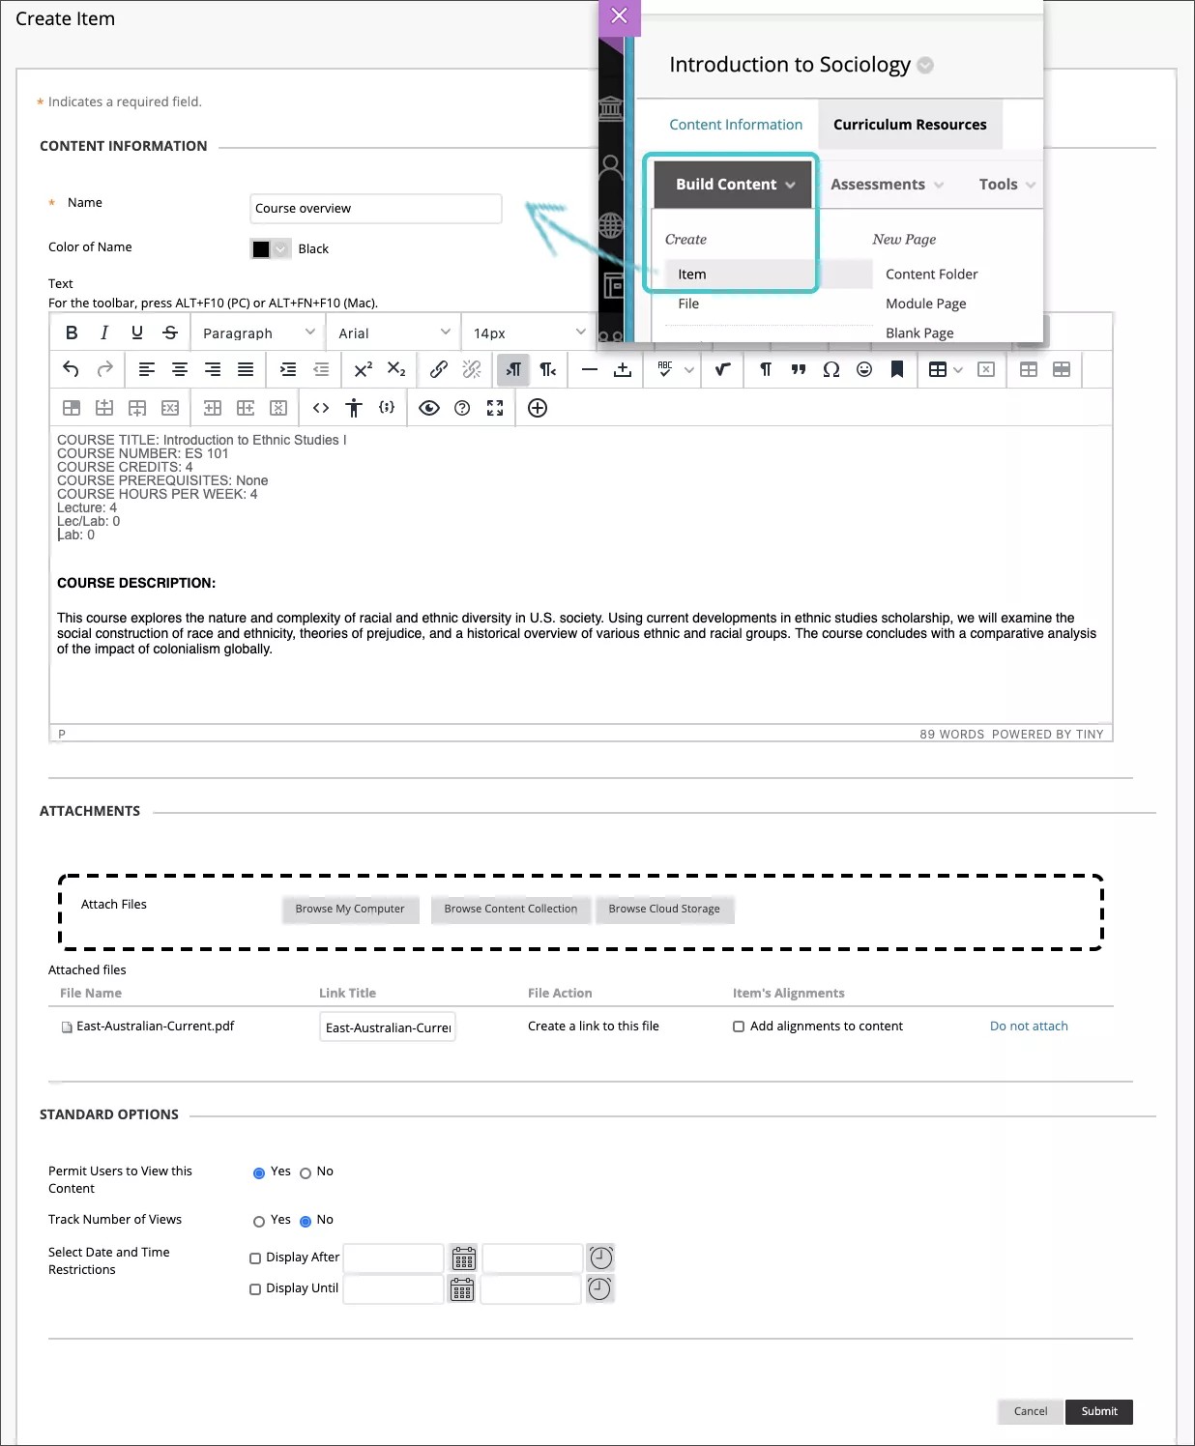Toggle fullscreen mode in the editor
1195x1446 pixels.
tap(495, 407)
